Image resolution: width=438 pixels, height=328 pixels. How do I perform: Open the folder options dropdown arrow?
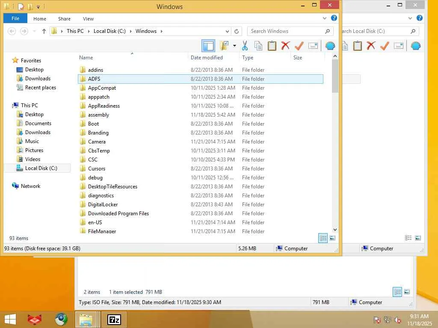click(x=234, y=46)
